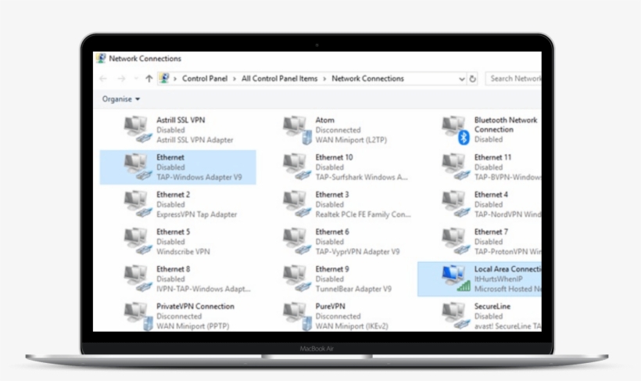Click the 'PureVPN' name label
Screen dimensions: 641x381
tap(330, 306)
